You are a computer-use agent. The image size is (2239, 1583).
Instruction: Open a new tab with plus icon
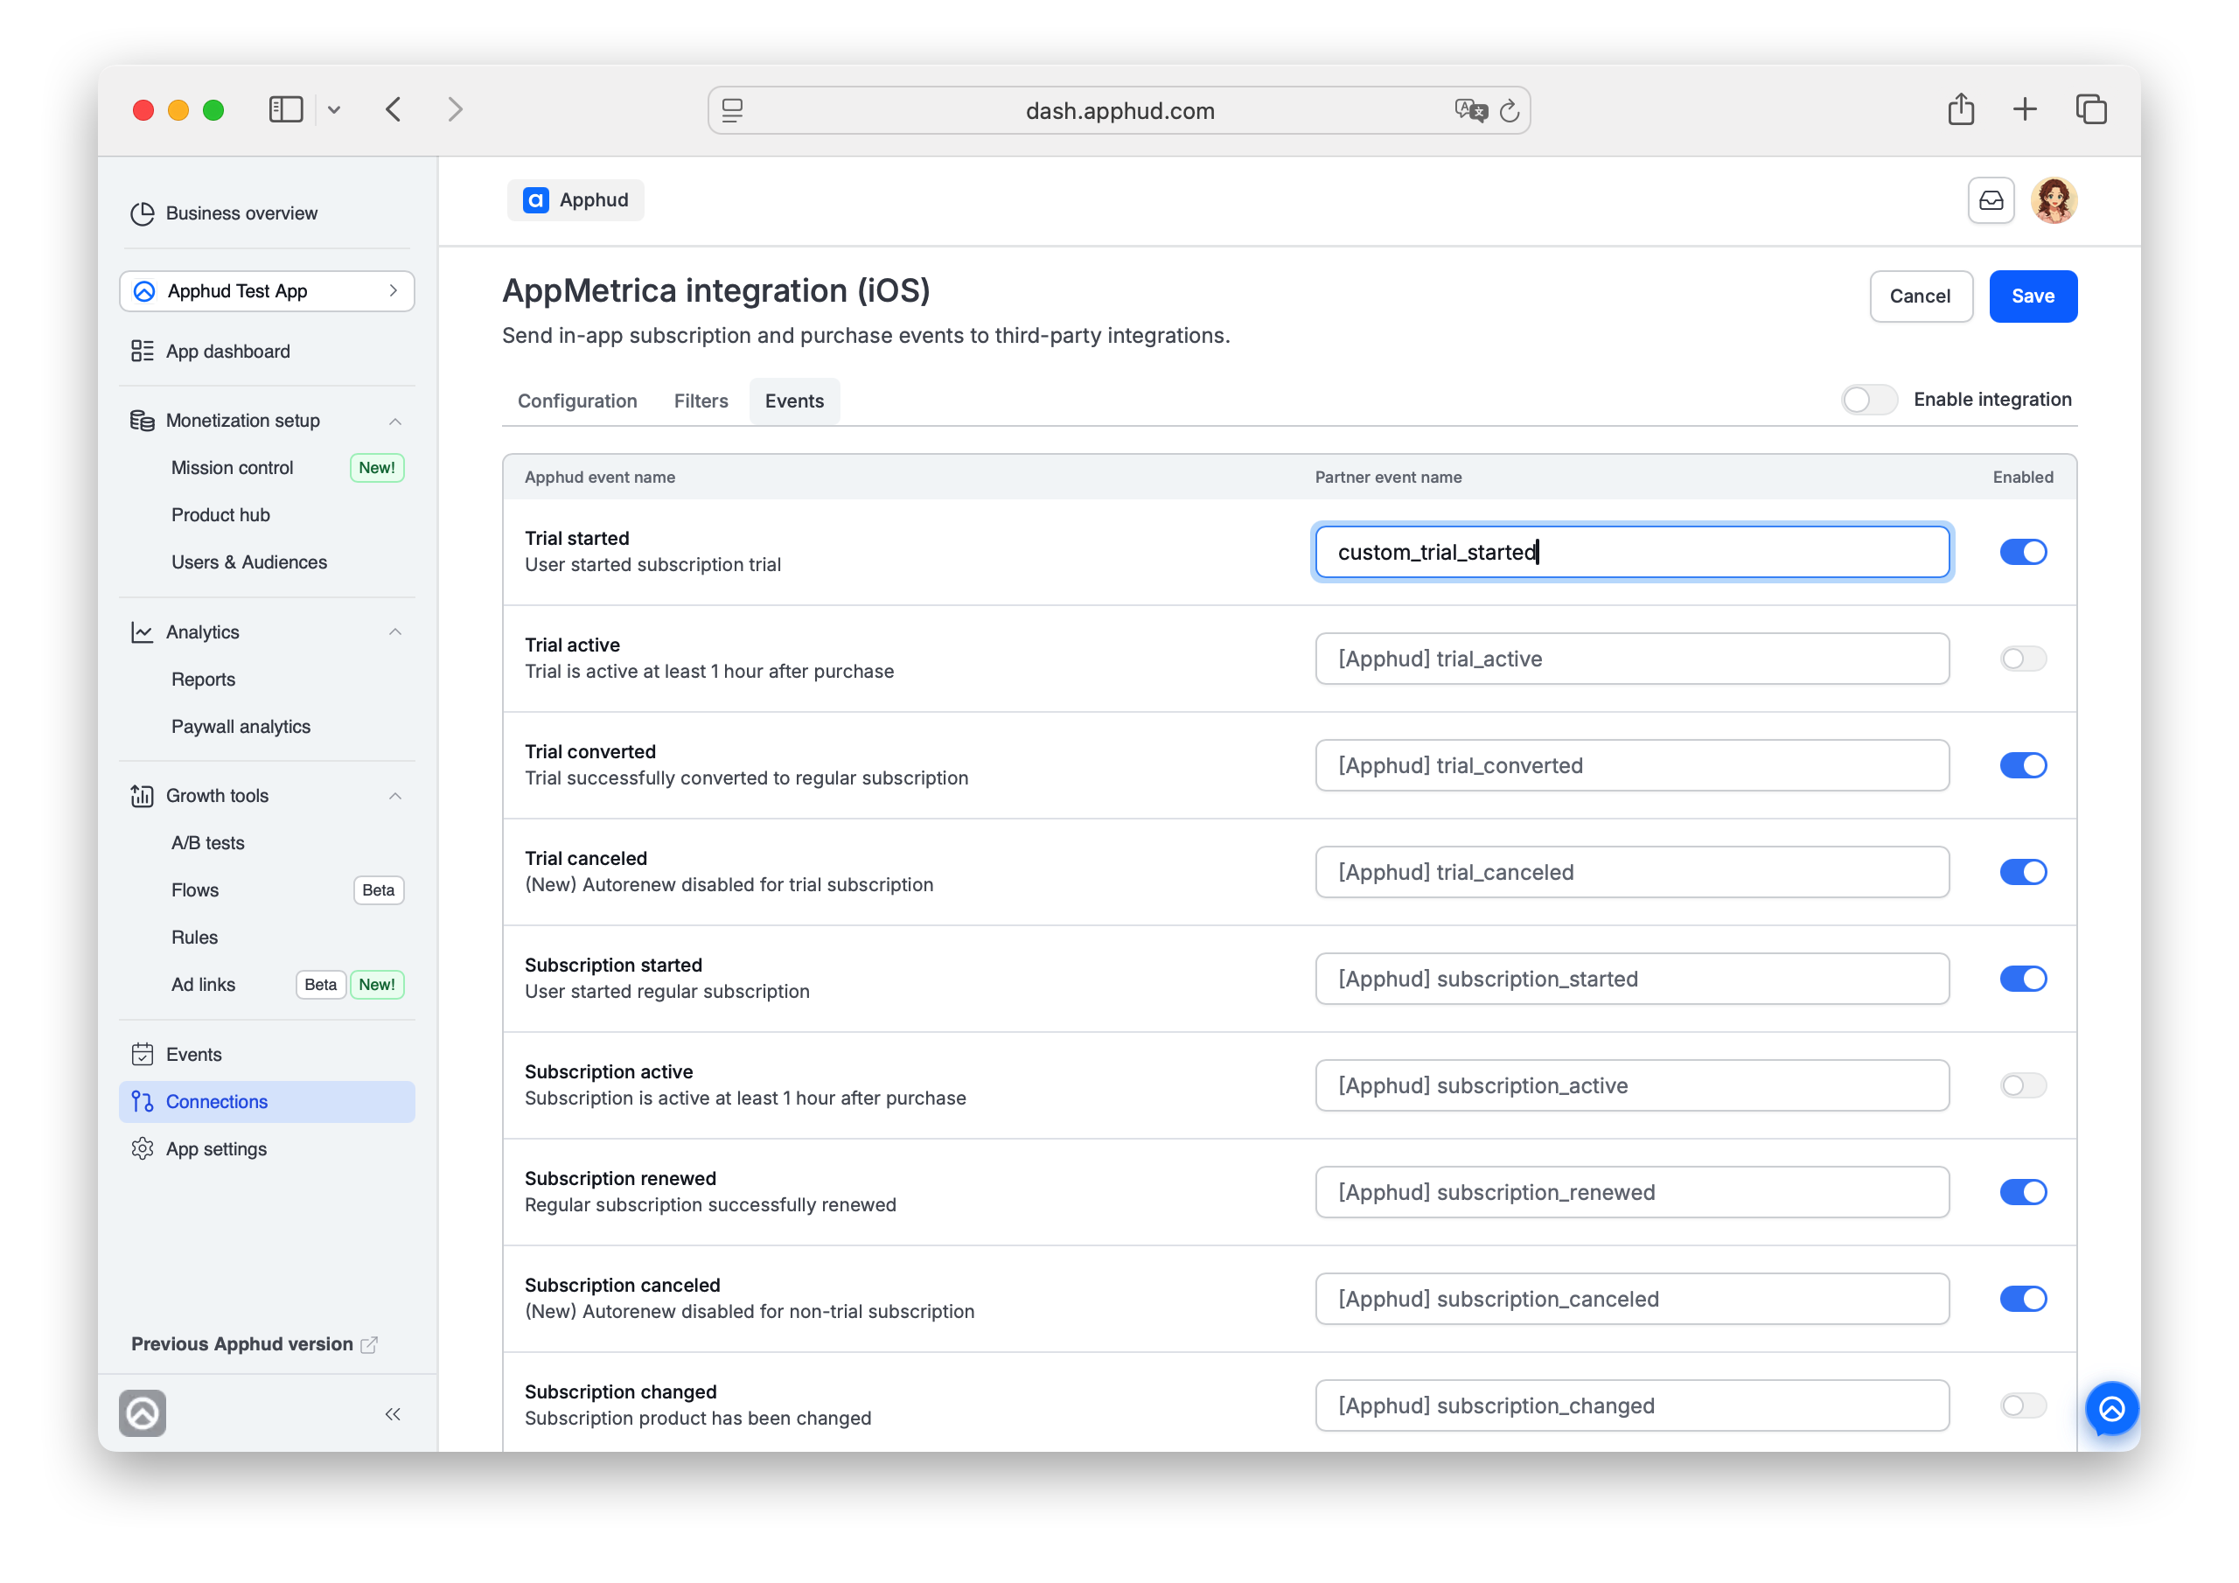pyautogui.click(x=2025, y=108)
